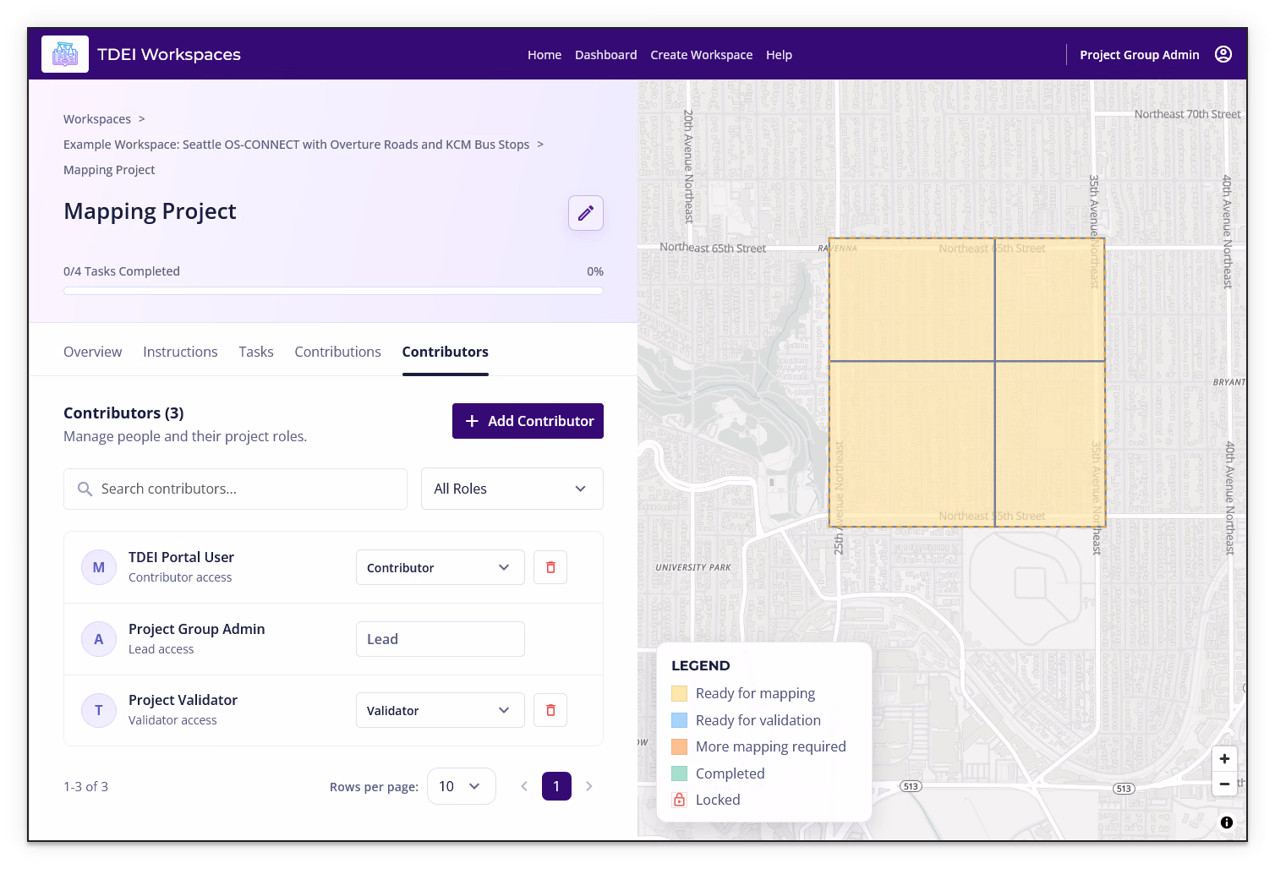Screen dimensions: 1275x869
Task: Open the user account profile icon
Action: click(1223, 54)
